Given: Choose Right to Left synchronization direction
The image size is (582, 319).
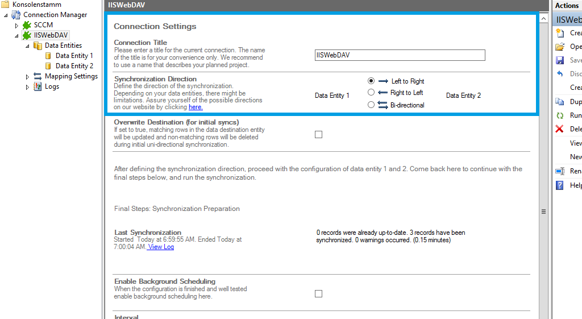Looking at the screenshot, I should coord(371,92).
